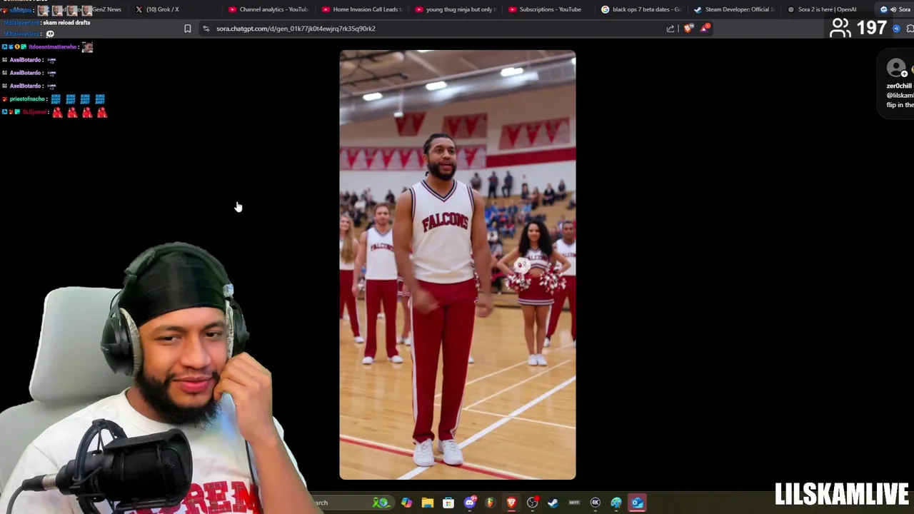Launch Microsoft Store from the taskbar

[448, 503]
